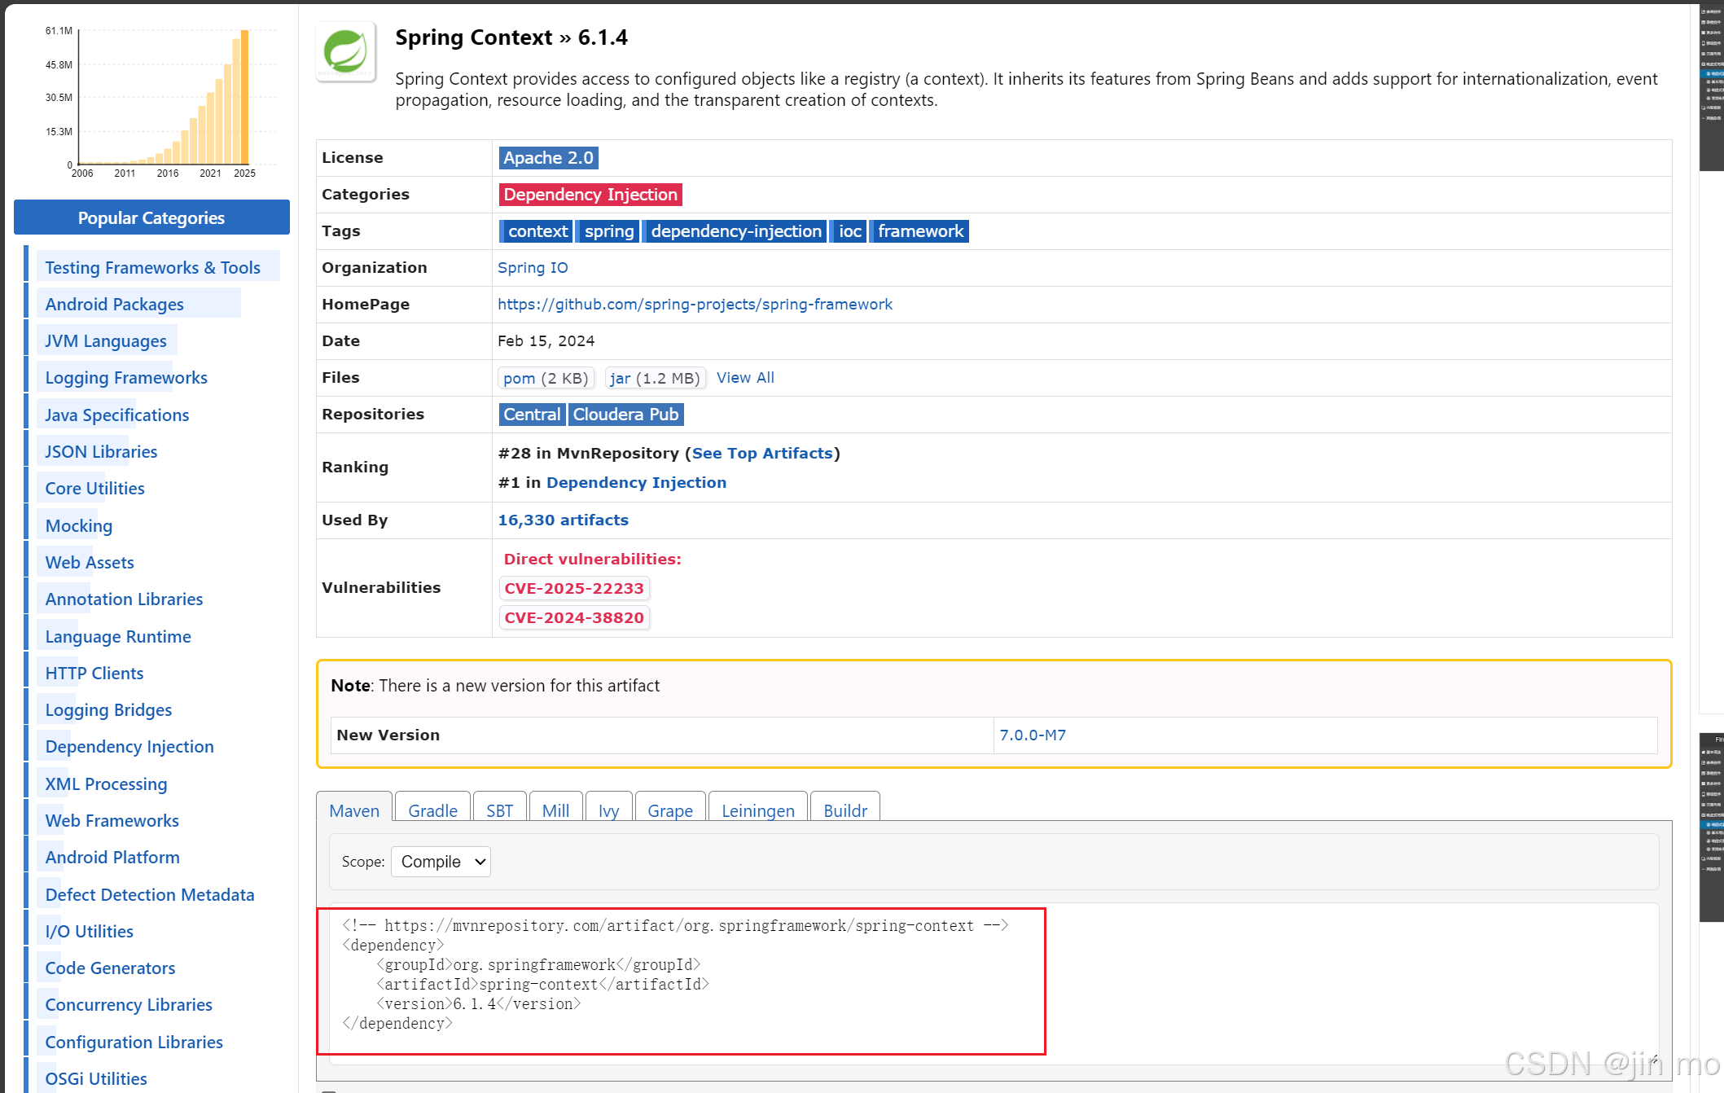This screenshot has height=1093, width=1724.
Task: Open CVE-2025-22233 vulnerability details
Action: coord(574,589)
